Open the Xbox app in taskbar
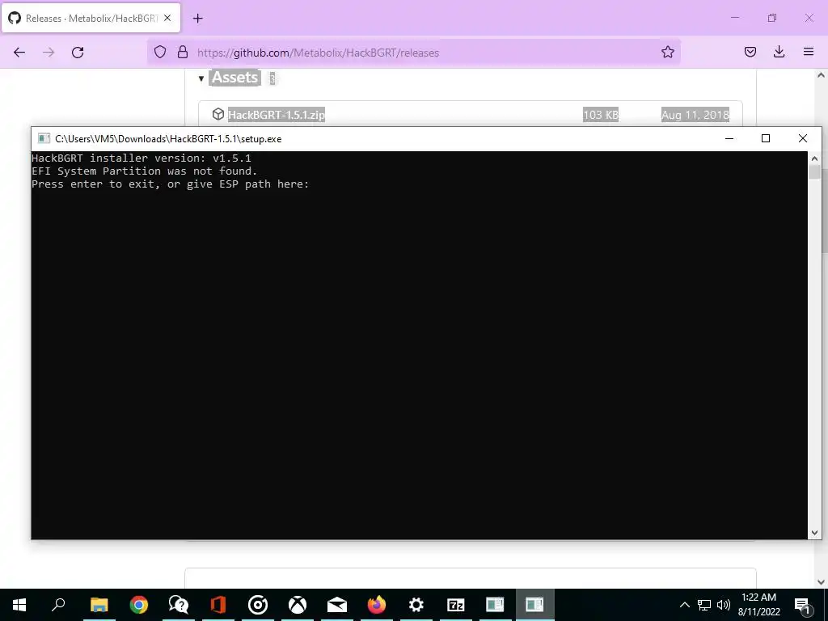 coord(297,605)
